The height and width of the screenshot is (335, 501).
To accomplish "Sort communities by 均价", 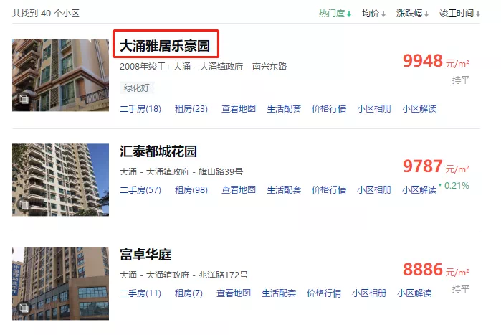I will tap(373, 14).
